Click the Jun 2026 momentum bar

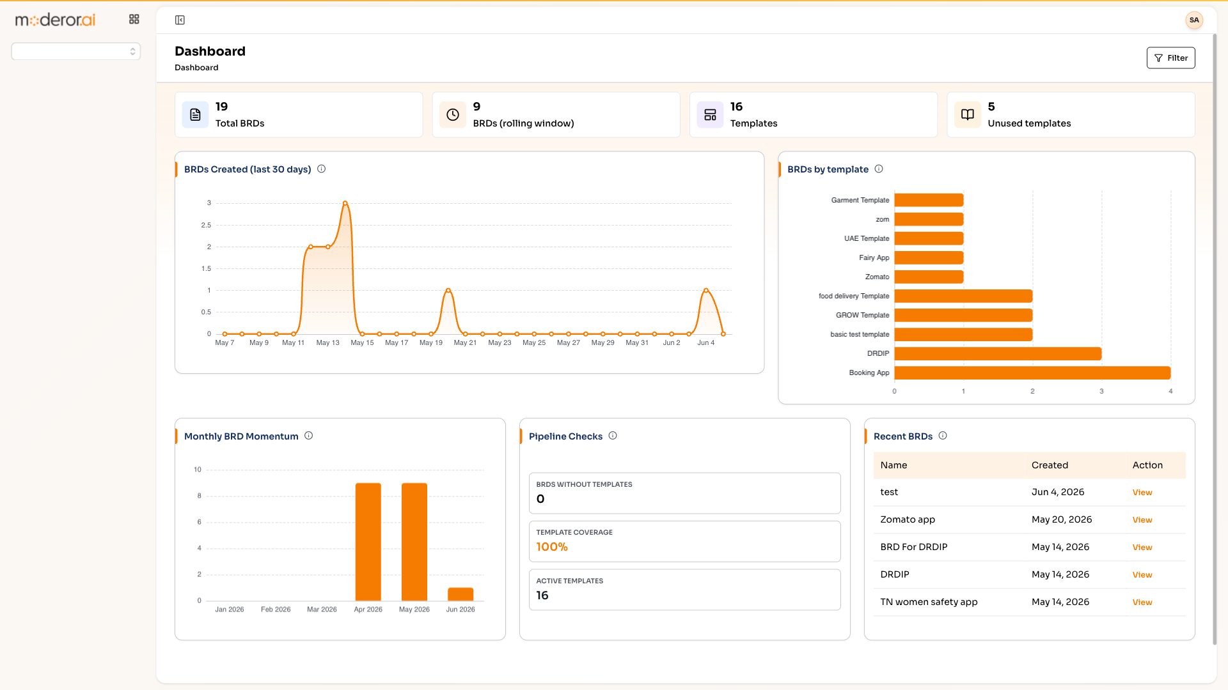click(460, 594)
